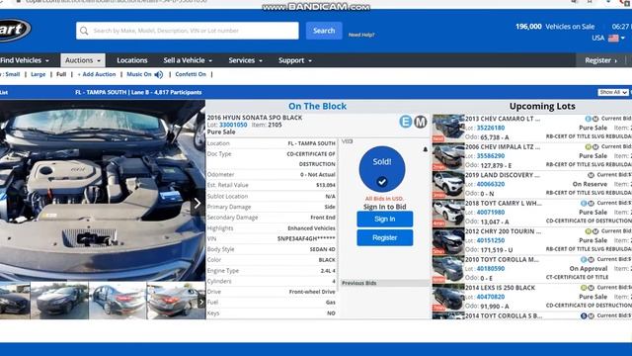This screenshot has height=356, width=632.
Task: Click the Est. Retail Value amount
Action: pyautogui.click(x=326, y=185)
